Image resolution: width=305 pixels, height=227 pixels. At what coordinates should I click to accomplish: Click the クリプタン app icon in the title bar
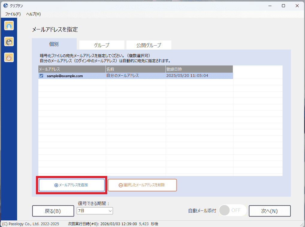point(5,6)
